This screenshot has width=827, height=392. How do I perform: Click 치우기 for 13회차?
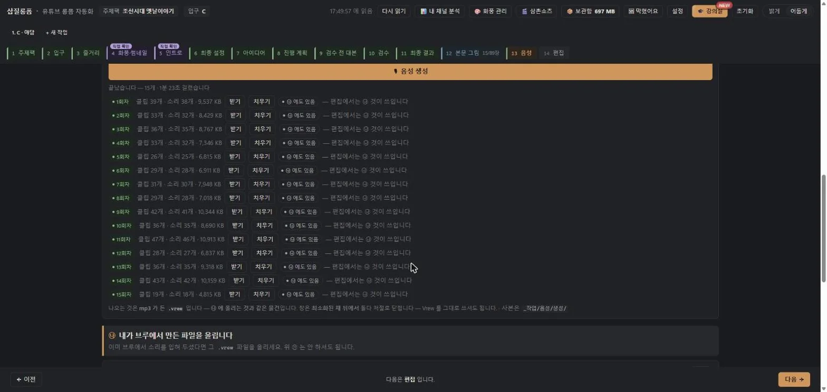pyautogui.click(x=263, y=267)
